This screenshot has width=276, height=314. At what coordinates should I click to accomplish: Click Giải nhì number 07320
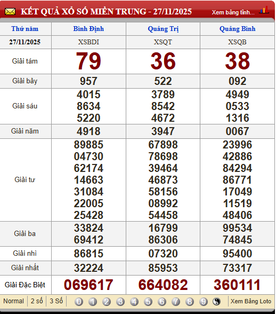coord(163,254)
